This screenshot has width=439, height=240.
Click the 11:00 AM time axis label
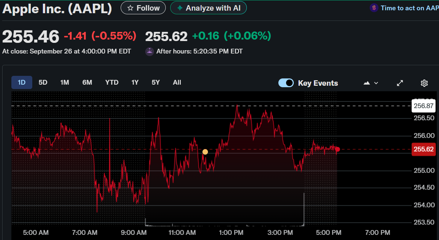coord(182,233)
